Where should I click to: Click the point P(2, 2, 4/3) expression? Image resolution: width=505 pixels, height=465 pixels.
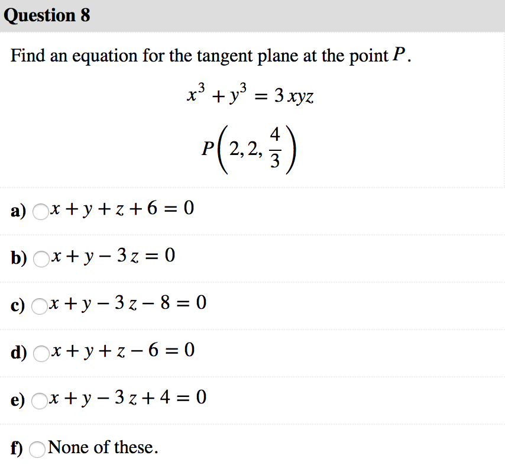[x=248, y=147]
